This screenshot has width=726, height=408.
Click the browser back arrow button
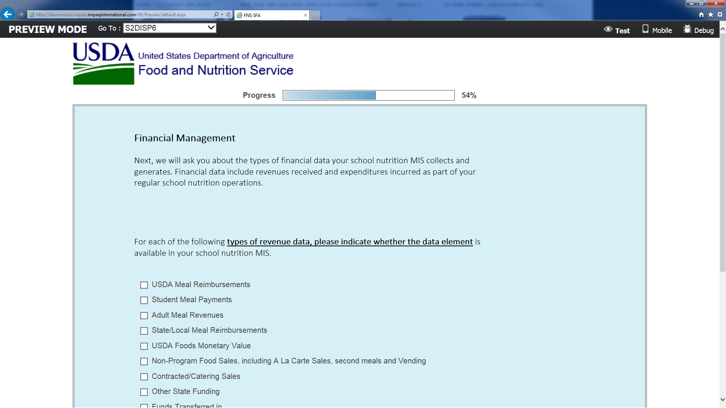point(8,14)
